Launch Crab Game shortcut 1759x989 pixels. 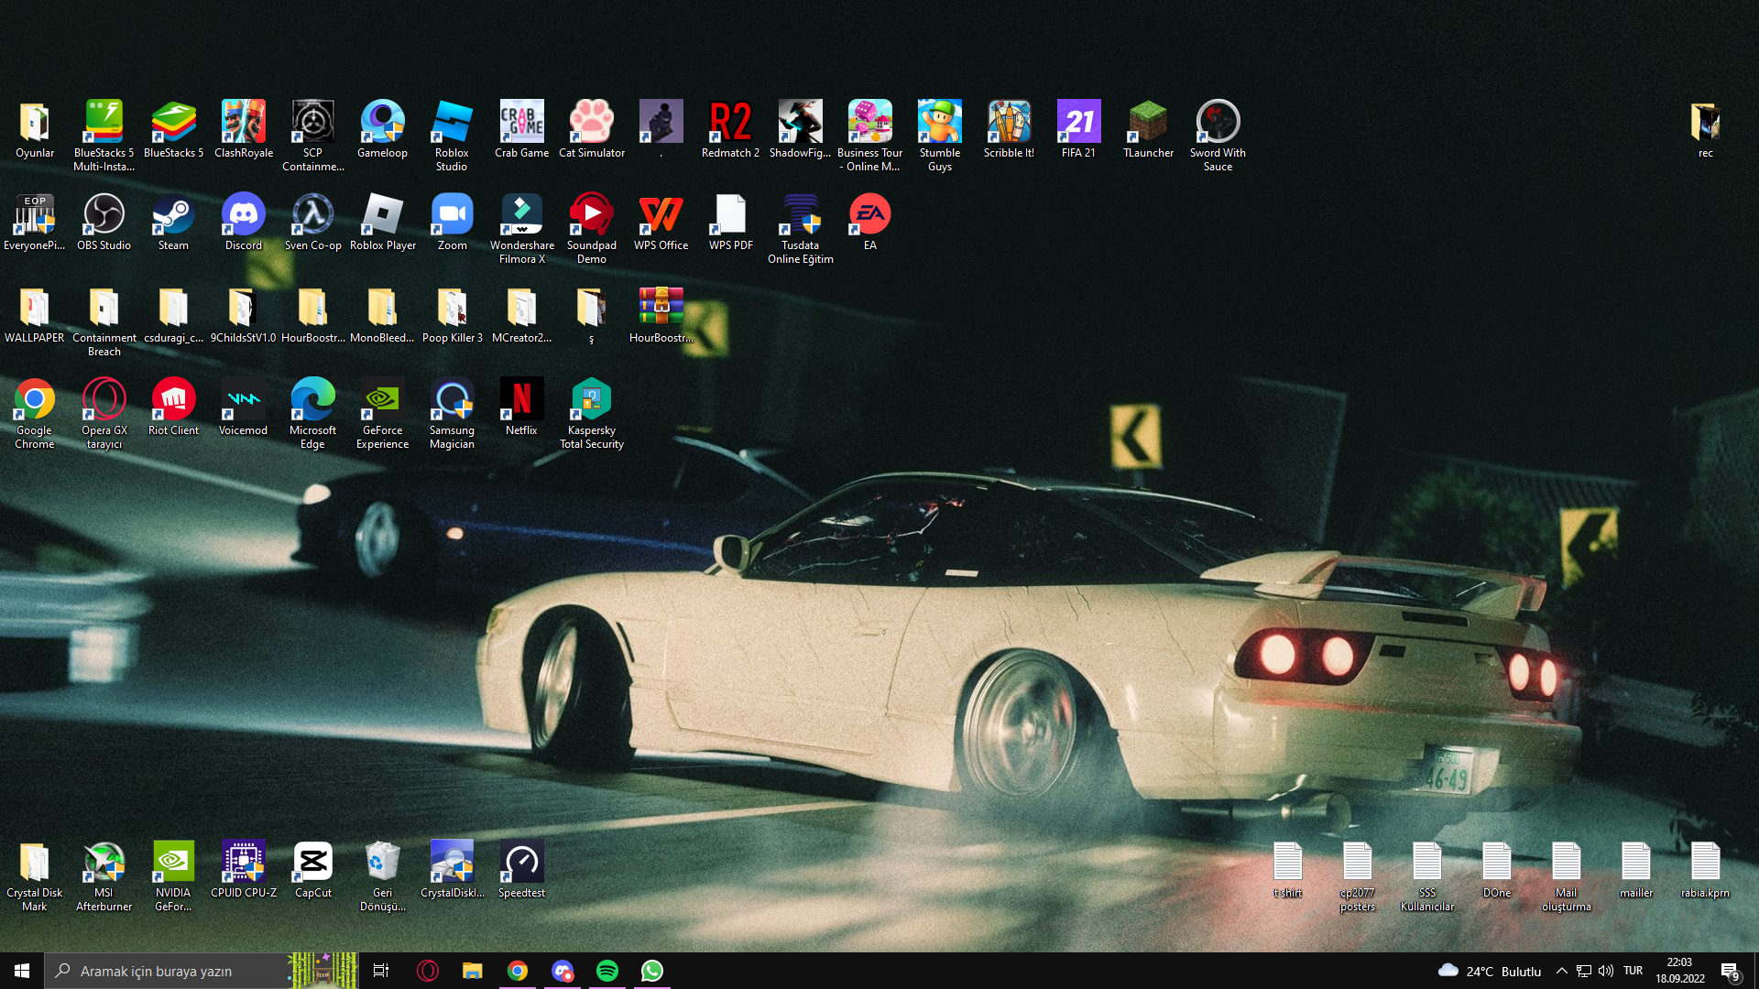click(x=521, y=128)
